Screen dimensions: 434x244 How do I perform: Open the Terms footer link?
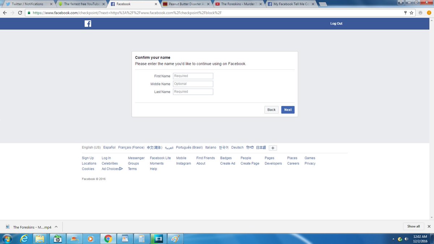(132, 169)
